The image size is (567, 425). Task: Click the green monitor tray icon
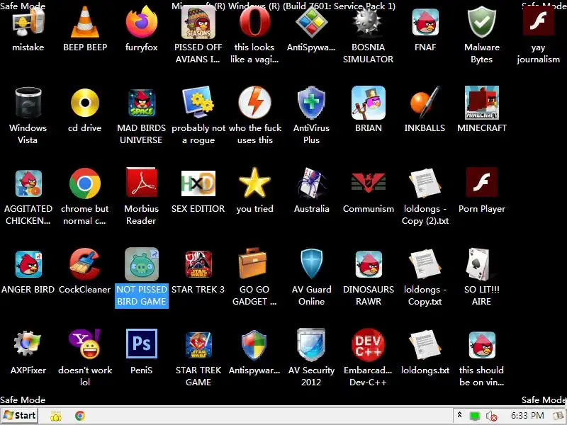475,416
